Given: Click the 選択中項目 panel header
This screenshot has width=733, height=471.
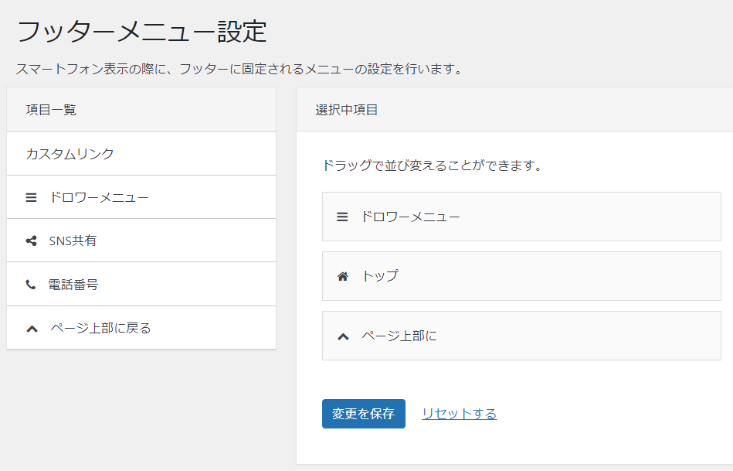Looking at the screenshot, I should pyautogui.click(x=346, y=110).
